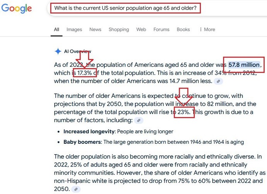Click the three-dot More icon
This screenshot has width=267, height=194.
click(201, 29)
